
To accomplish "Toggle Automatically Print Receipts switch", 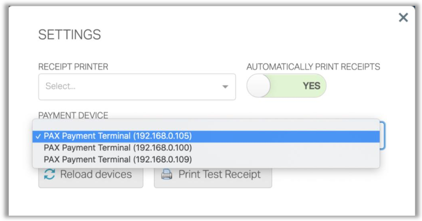I will point(286,86).
